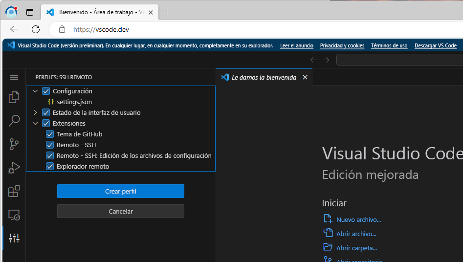The width and height of the screenshot is (463, 262).
Task: Expand Estado de la interfaz de usuario node
Action: click(35, 112)
